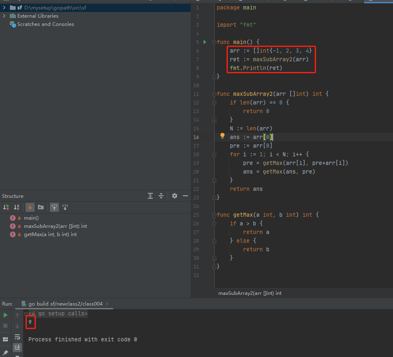The image size is (393, 357).
Task: Click the 'pre := arr[0]' line
Action: (251, 146)
